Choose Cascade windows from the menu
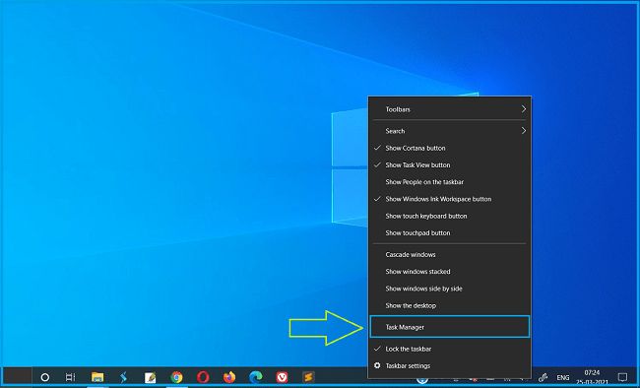Image resolution: width=640 pixels, height=388 pixels. pyautogui.click(x=450, y=254)
